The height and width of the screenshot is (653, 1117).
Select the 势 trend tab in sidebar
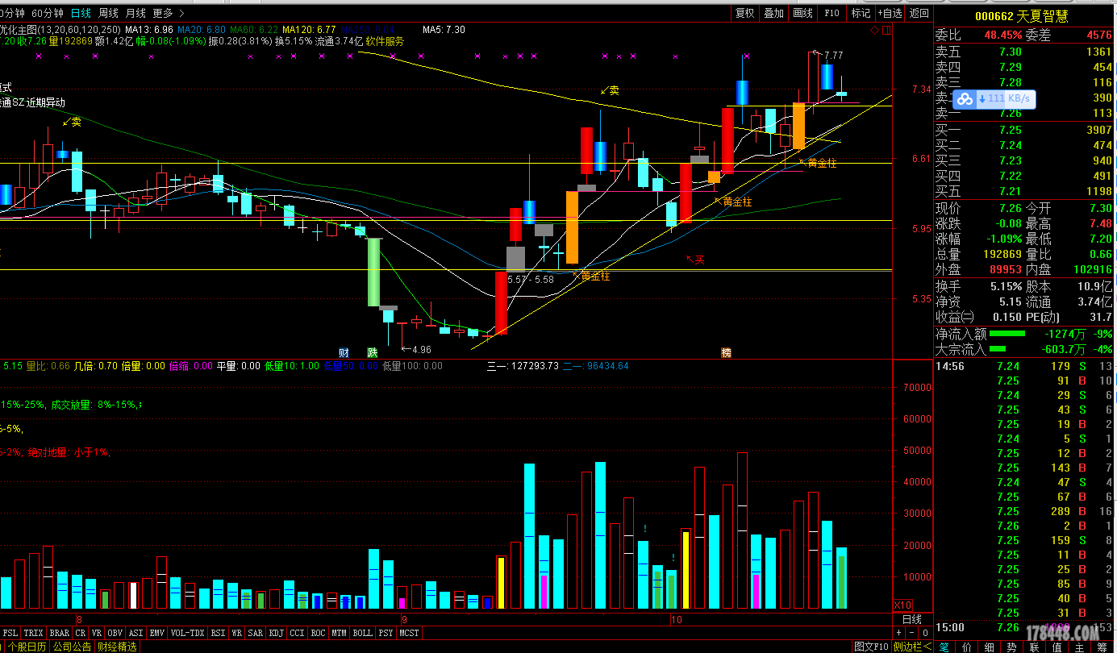point(1011,647)
